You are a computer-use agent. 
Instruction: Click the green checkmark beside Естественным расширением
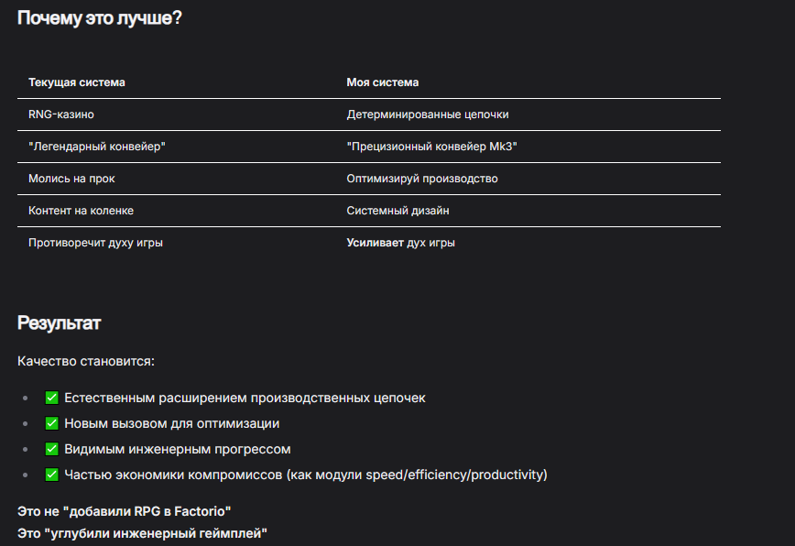point(51,398)
